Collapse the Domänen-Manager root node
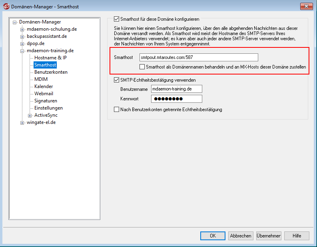 [x=14, y=22]
